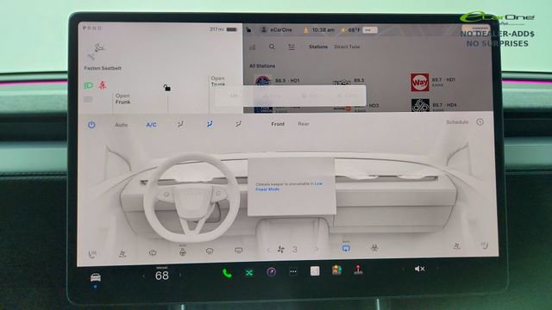Tap the 68°F outside temperature
Screen dimensions: 552x310
coord(354,30)
